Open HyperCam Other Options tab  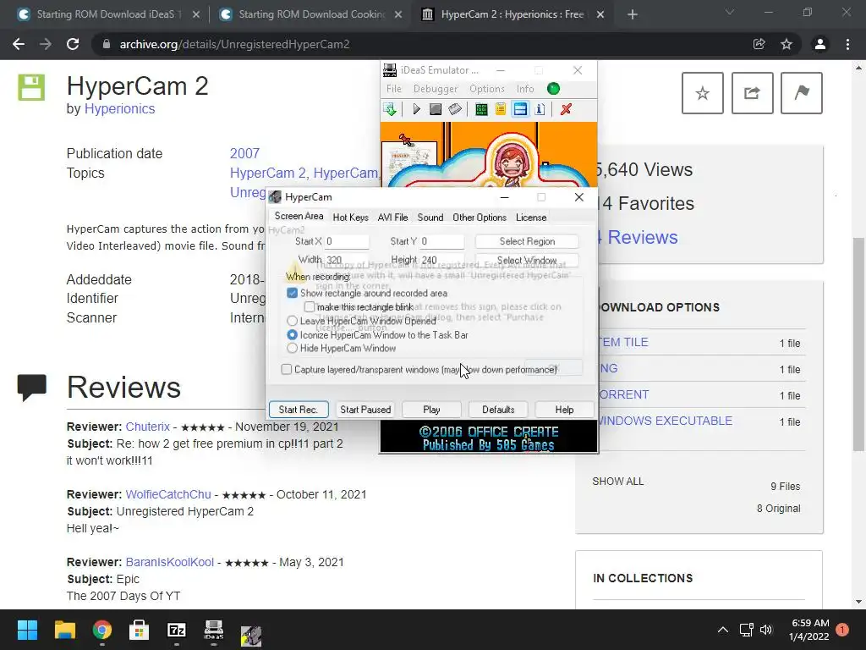coord(480,218)
